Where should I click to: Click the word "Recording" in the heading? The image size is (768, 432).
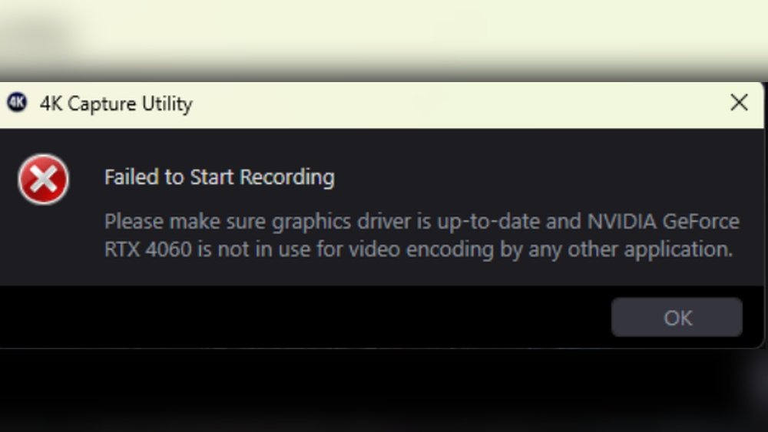[x=286, y=177]
